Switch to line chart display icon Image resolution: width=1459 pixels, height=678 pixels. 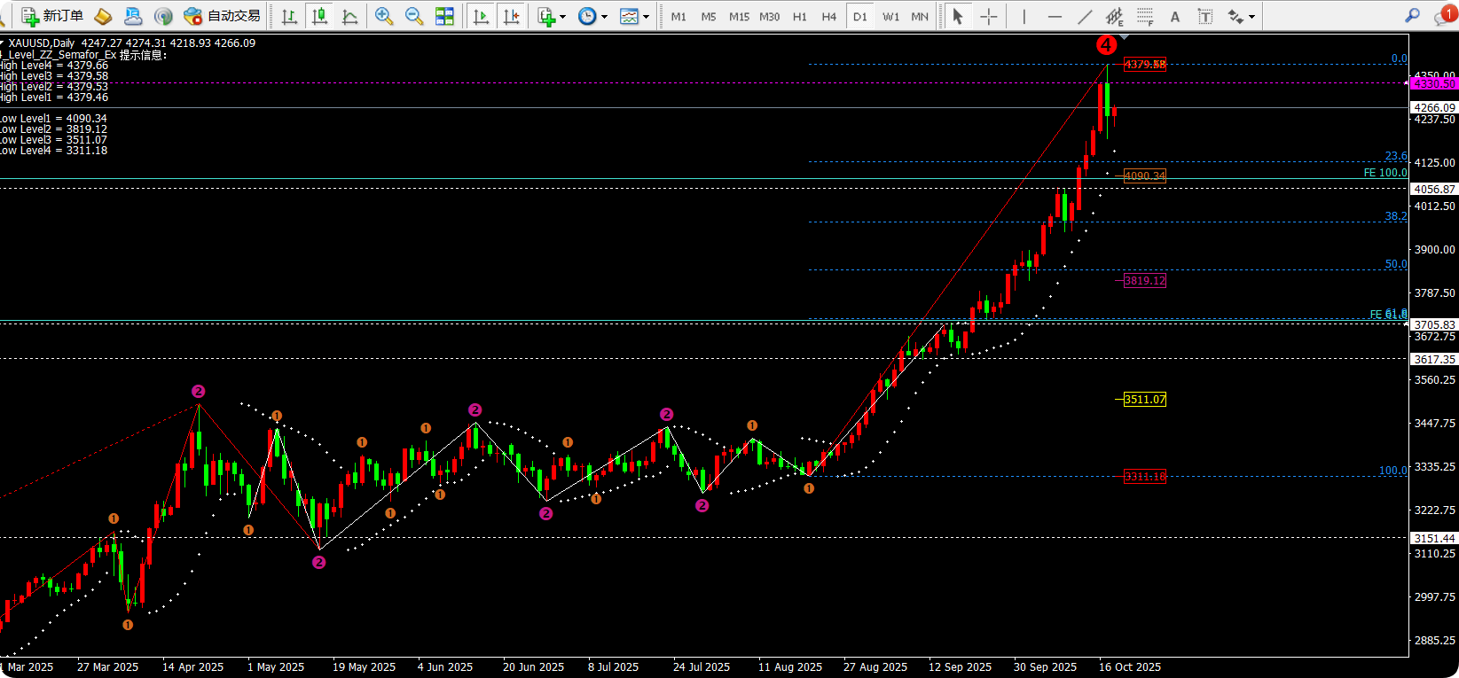(350, 16)
